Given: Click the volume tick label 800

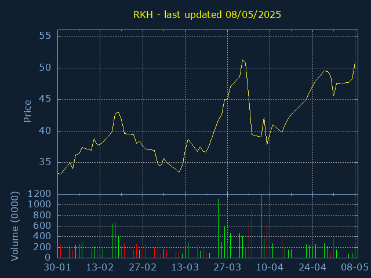Looking at the screenshot, I should coord(42,215).
